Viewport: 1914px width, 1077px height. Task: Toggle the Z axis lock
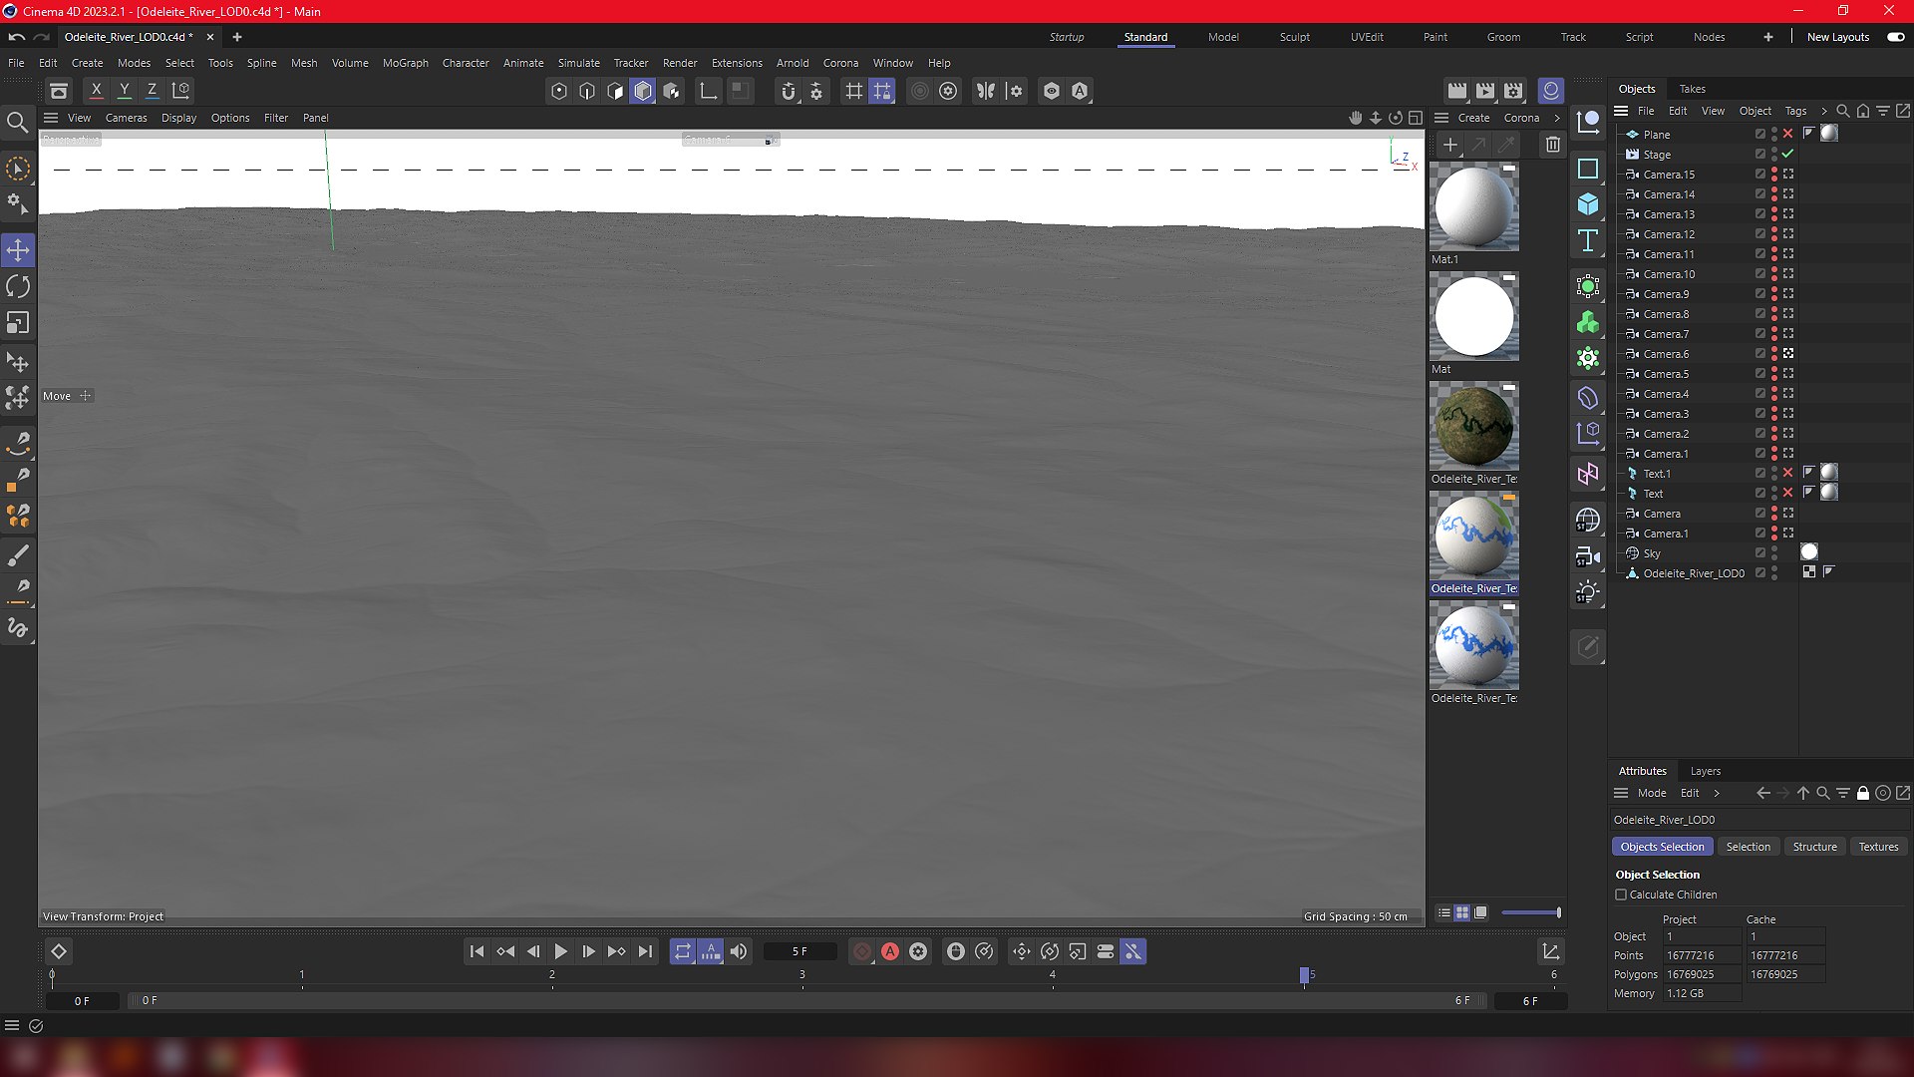coord(152,91)
